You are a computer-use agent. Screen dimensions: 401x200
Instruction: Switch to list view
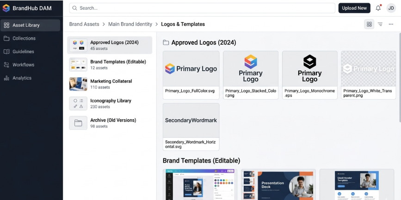pyautogui.click(x=380, y=24)
